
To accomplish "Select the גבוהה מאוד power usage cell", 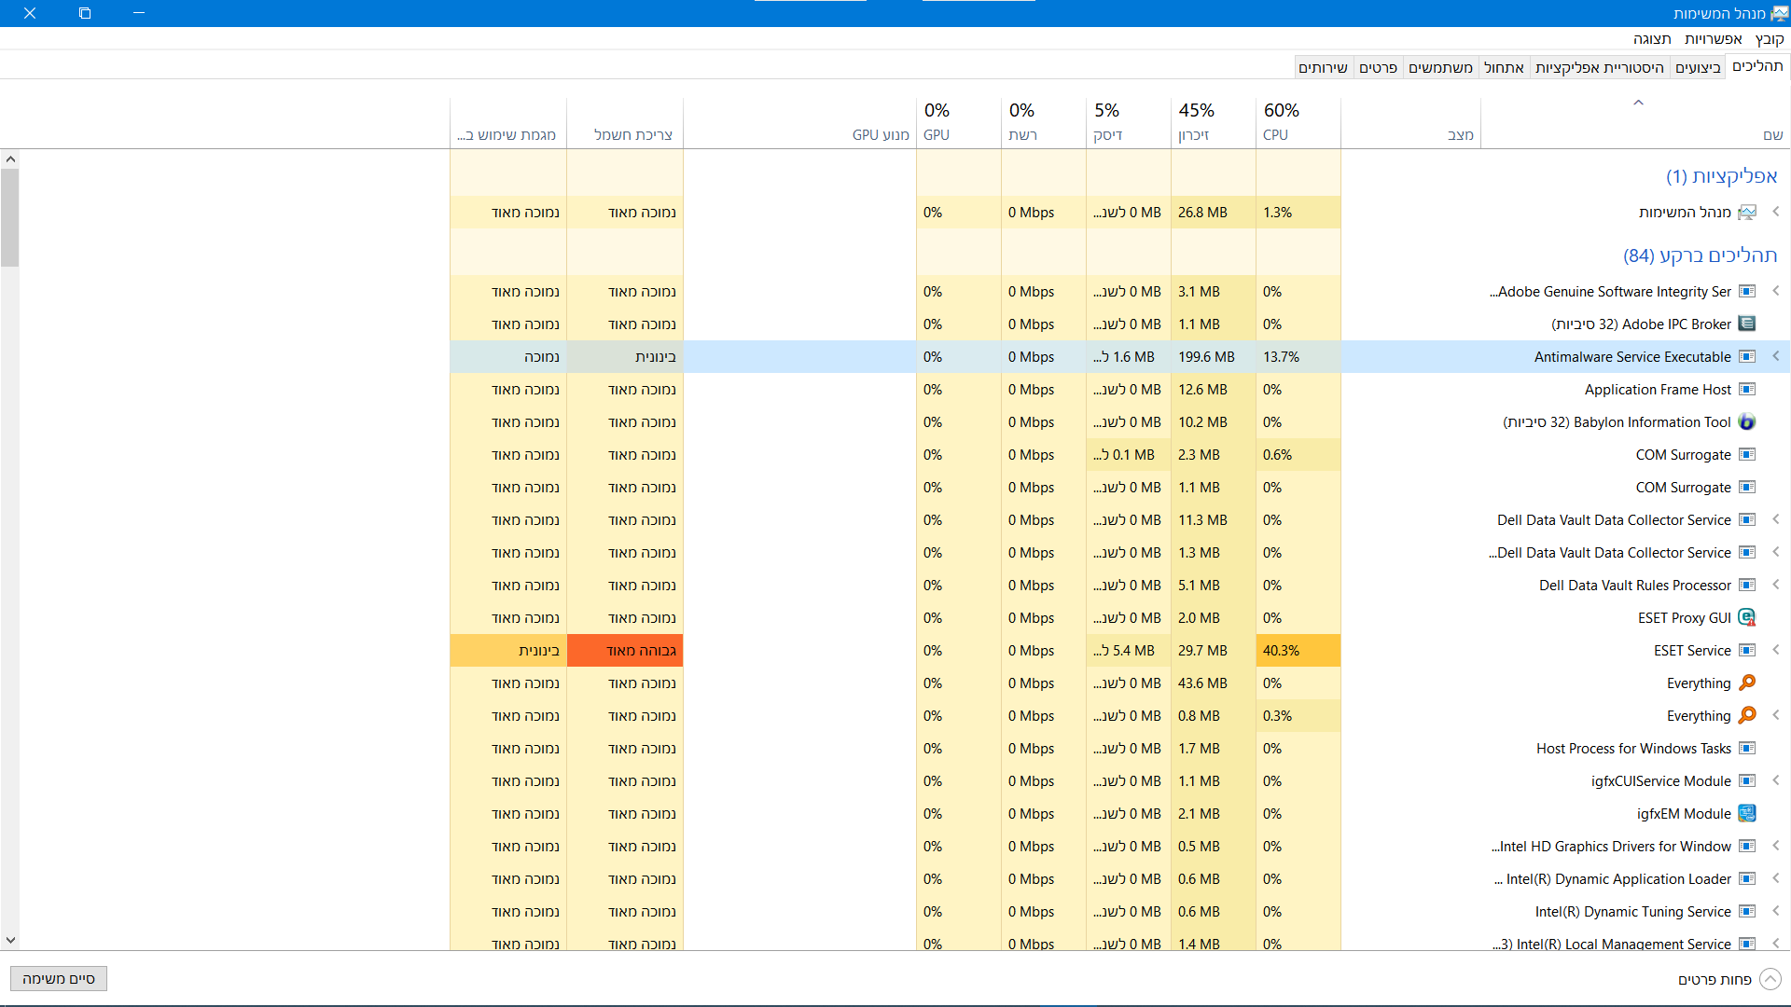I will click(x=624, y=651).
